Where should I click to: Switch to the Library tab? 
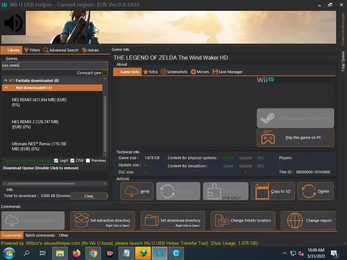[x=11, y=50]
